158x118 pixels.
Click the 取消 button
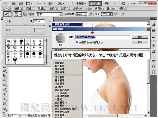click(140, 42)
